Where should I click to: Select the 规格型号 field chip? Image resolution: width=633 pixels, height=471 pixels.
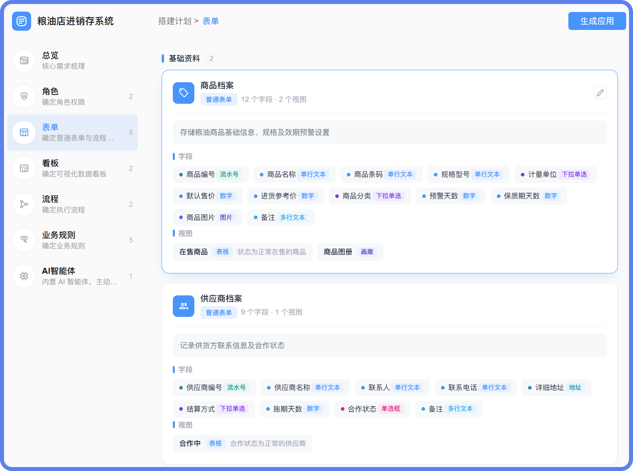[x=469, y=174]
